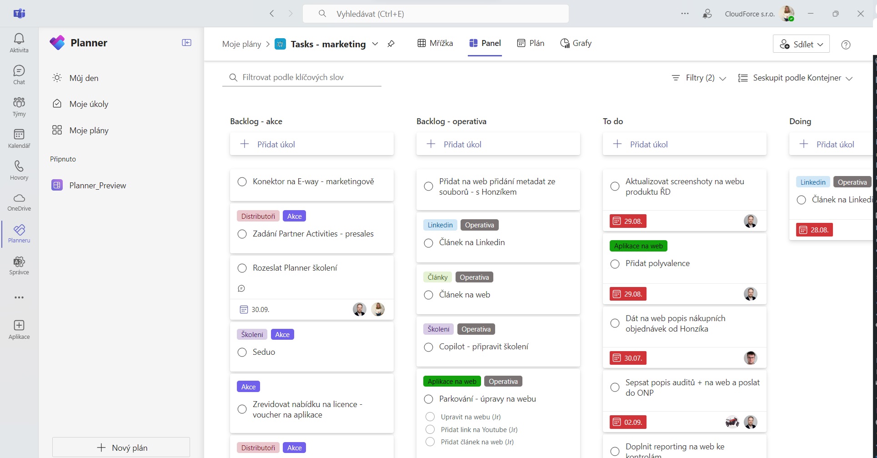Click the Microsoft Teams logo
The width and height of the screenshot is (877, 458).
click(x=19, y=14)
